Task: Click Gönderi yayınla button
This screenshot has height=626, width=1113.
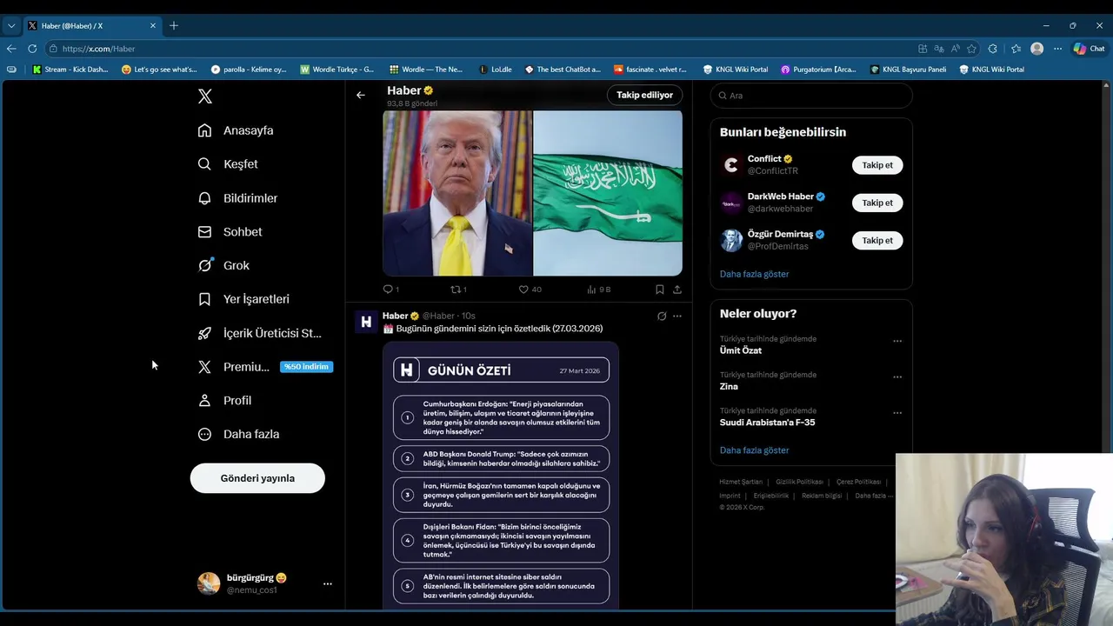Action: (x=257, y=478)
